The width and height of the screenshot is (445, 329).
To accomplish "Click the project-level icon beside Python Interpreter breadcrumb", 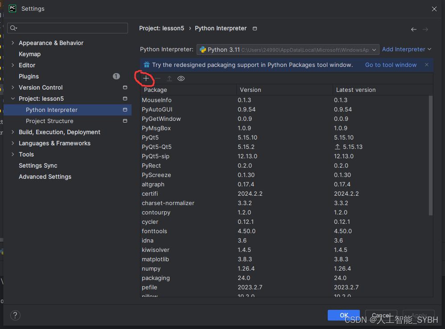I will click(x=255, y=29).
